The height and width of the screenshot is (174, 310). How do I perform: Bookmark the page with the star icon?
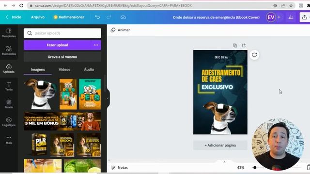tap(291, 5)
